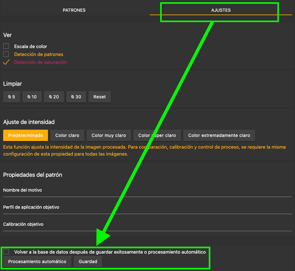The height and width of the screenshot is (271, 295).
Task: Choose Color muy claro intensity
Action: pos(109,135)
